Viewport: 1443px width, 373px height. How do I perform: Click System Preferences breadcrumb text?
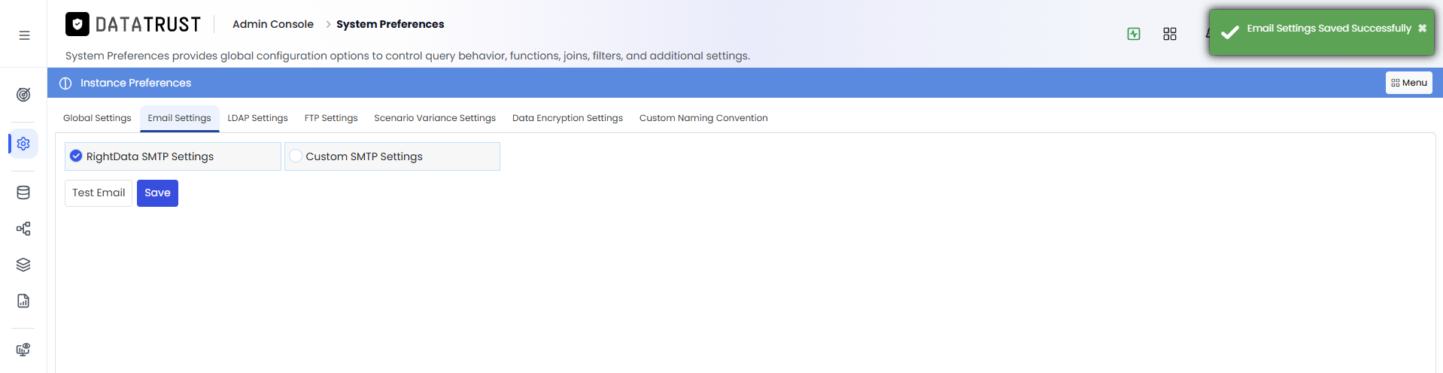(390, 24)
